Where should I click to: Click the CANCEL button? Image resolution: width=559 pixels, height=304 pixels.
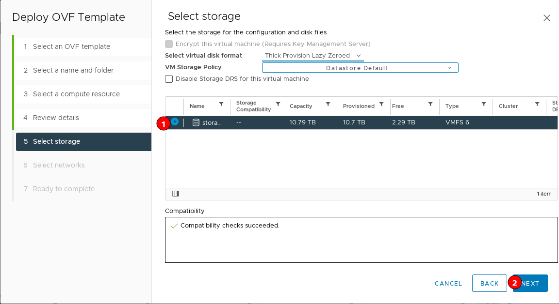[x=448, y=283]
